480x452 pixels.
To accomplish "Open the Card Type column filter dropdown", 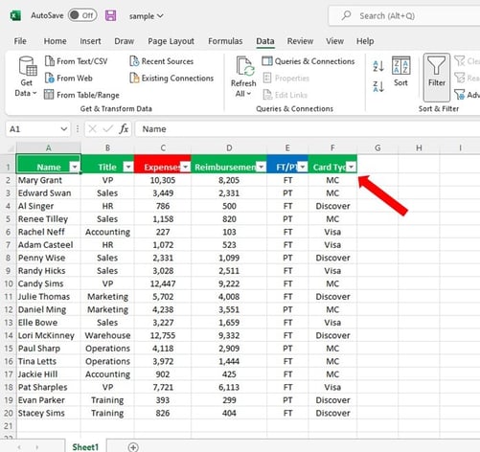I will 352,167.
